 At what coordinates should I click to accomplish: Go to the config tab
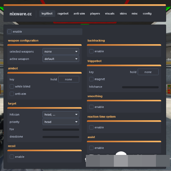pos(147,14)
